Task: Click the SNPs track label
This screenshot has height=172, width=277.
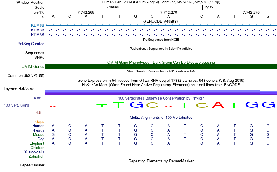Action: pyautogui.click(x=39, y=58)
